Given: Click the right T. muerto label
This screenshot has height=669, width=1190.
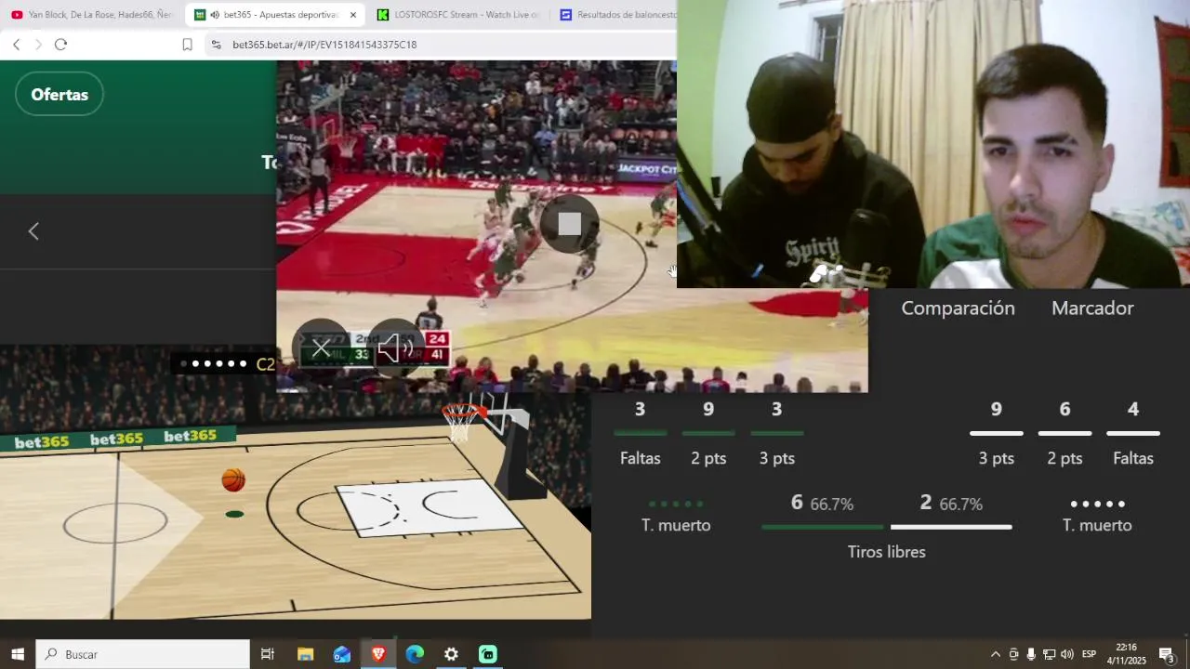Looking at the screenshot, I should coord(1097,526).
